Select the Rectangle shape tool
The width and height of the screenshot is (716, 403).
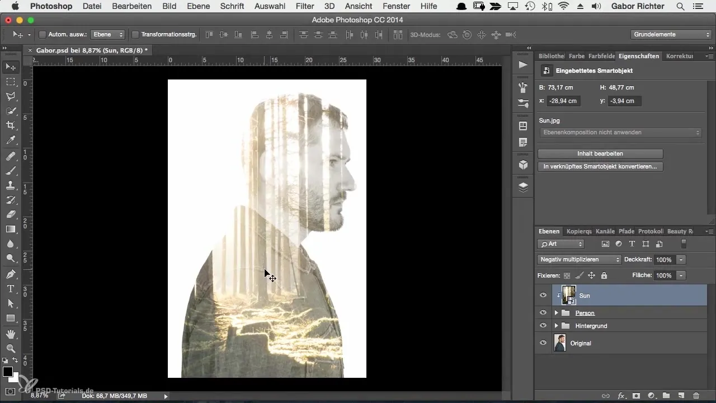10,318
